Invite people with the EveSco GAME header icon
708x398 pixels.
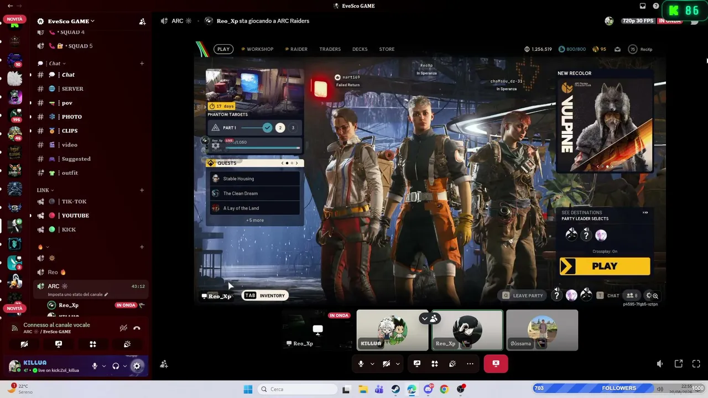point(142,22)
